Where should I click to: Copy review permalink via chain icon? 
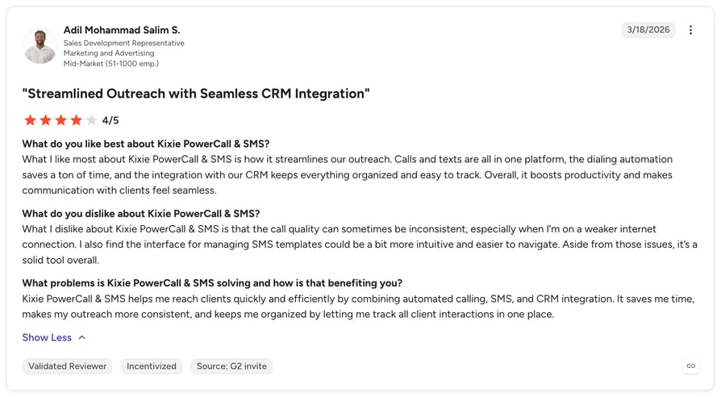point(690,366)
